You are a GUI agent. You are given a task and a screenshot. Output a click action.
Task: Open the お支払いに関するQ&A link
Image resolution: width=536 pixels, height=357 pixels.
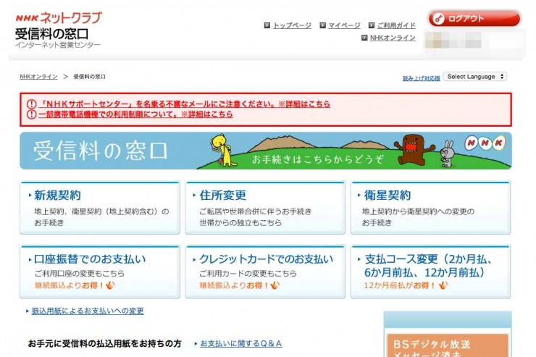coord(241,343)
